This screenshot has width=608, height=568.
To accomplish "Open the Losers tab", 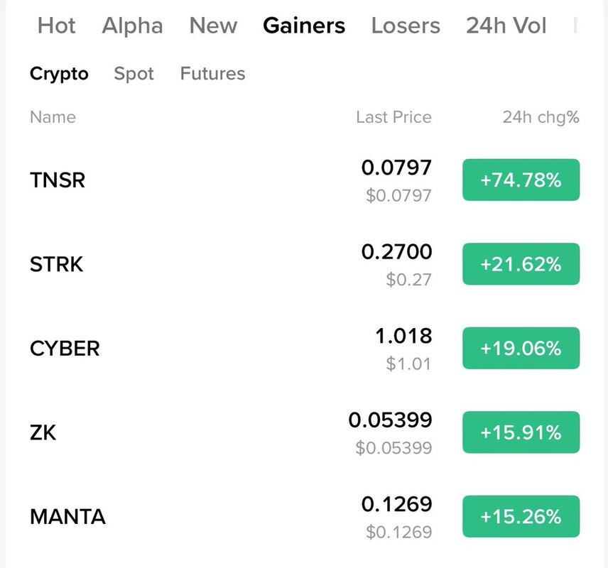I will (406, 26).
